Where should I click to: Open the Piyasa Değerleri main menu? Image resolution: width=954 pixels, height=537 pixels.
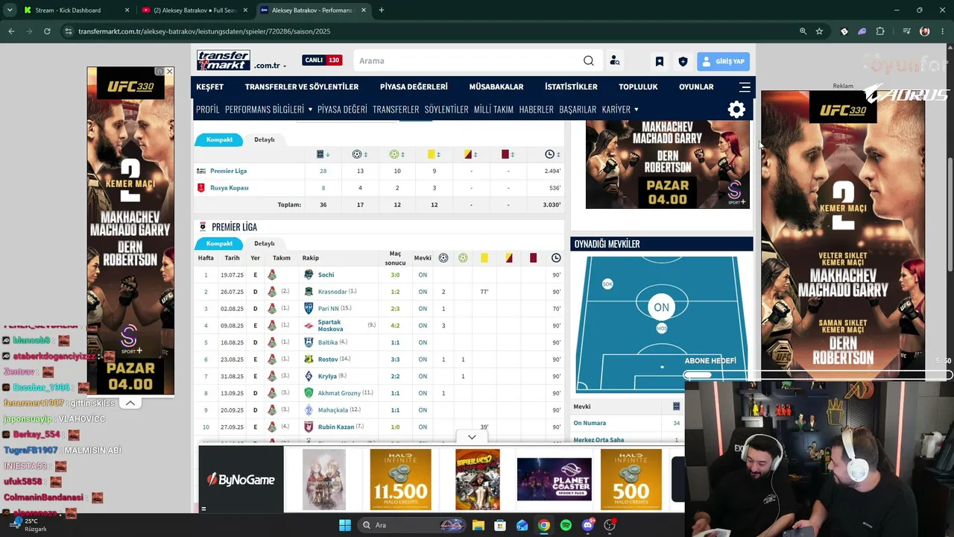[x=414, y=87]
